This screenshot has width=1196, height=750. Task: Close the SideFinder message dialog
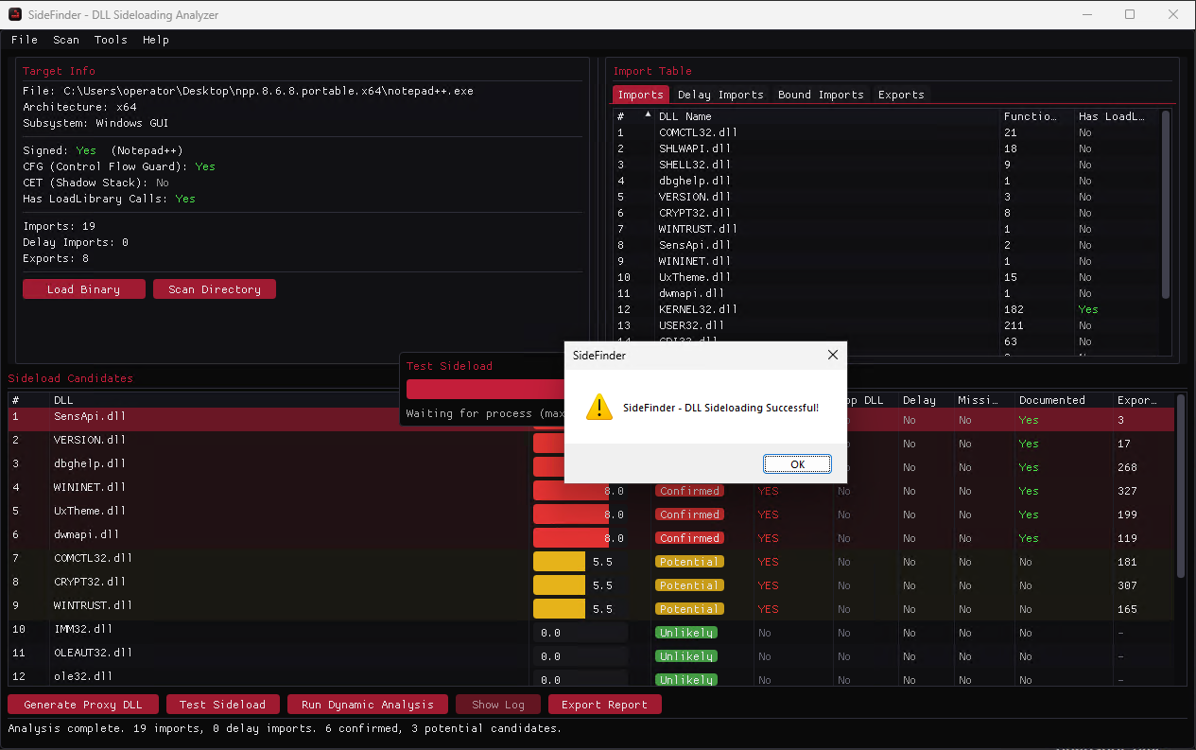tap(832, 356)
